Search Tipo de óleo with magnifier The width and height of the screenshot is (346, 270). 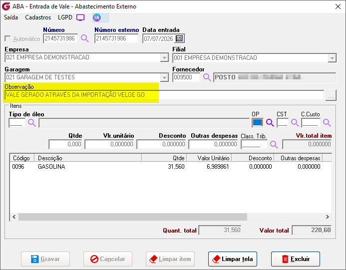pos(32,123)
